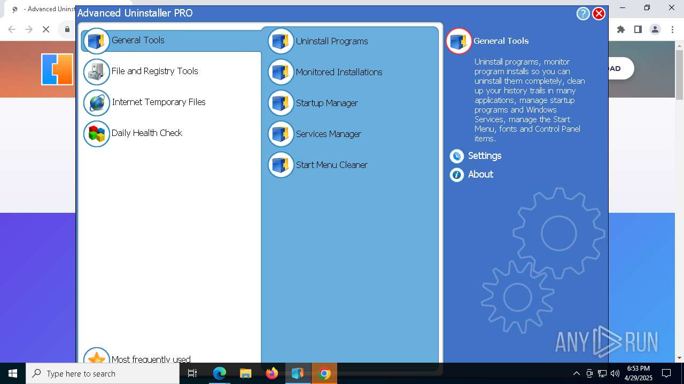
Task: Click the Chrome profile avatar icon
Action: (x=655, y=29)
